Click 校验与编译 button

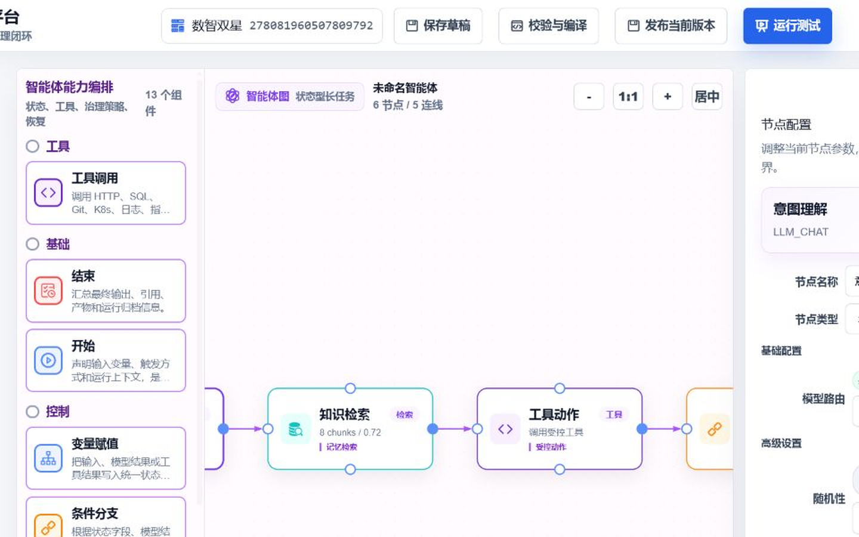(x=548, y=26)
